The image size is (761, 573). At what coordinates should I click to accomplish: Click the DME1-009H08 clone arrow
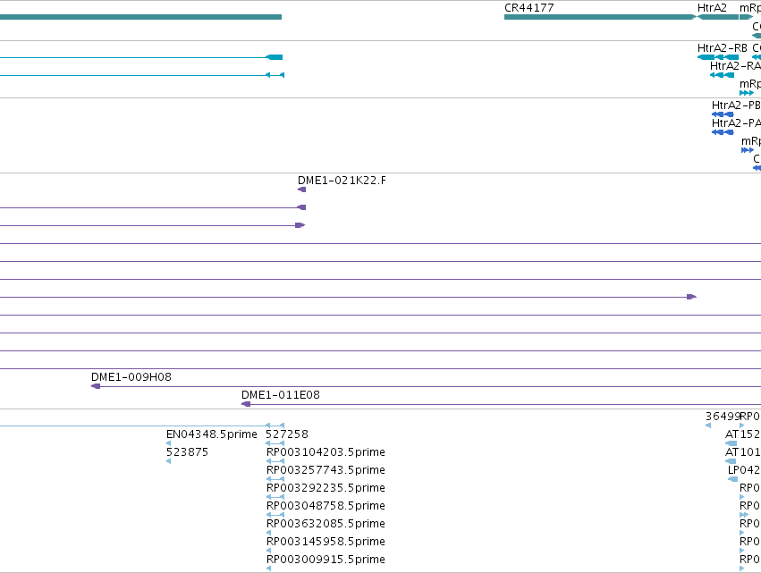click(x=96, y=386)
